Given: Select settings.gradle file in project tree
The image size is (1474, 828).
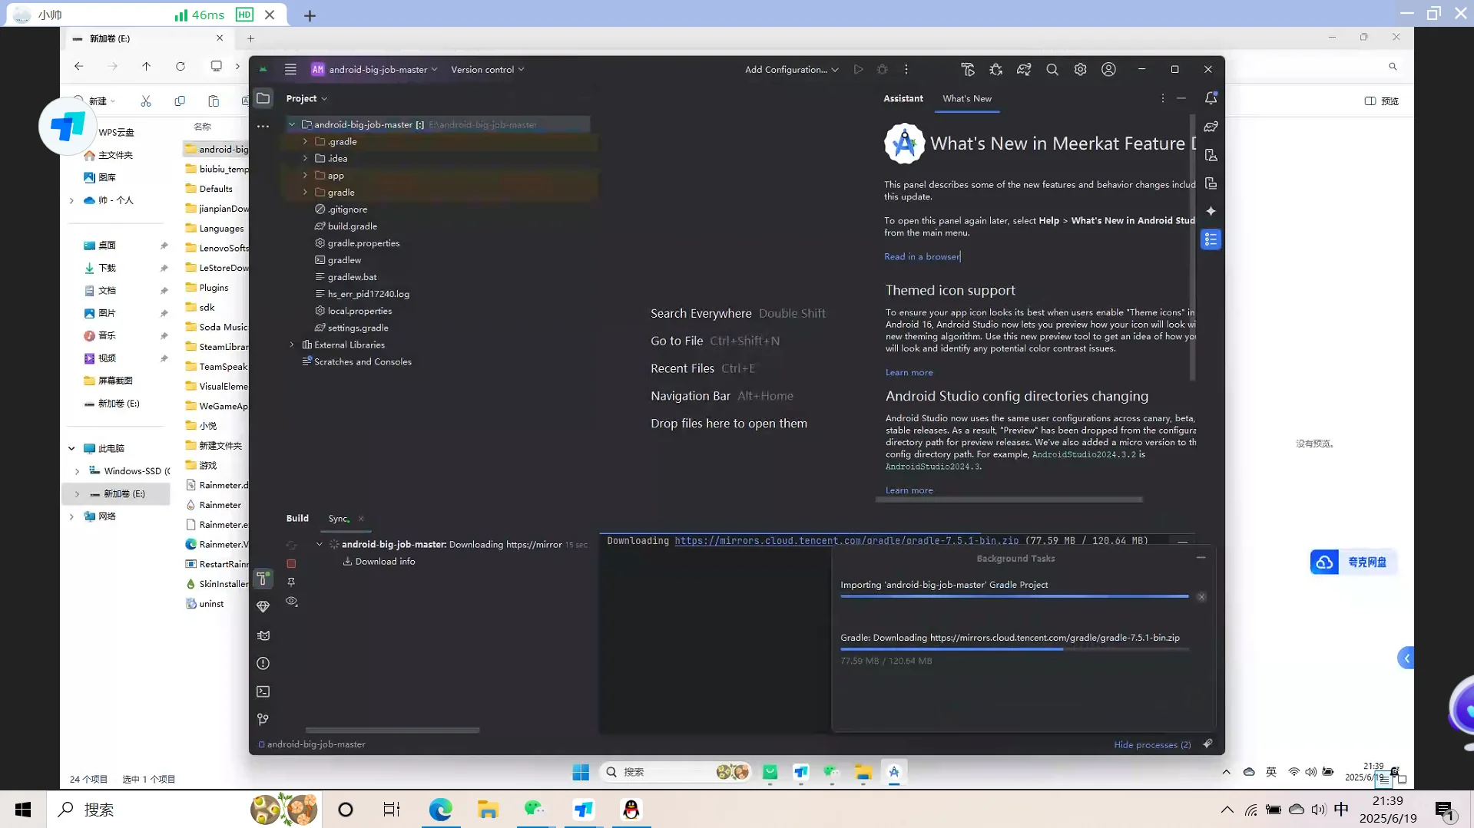Looking at the screenshot, I should click(x=358, y=328).
